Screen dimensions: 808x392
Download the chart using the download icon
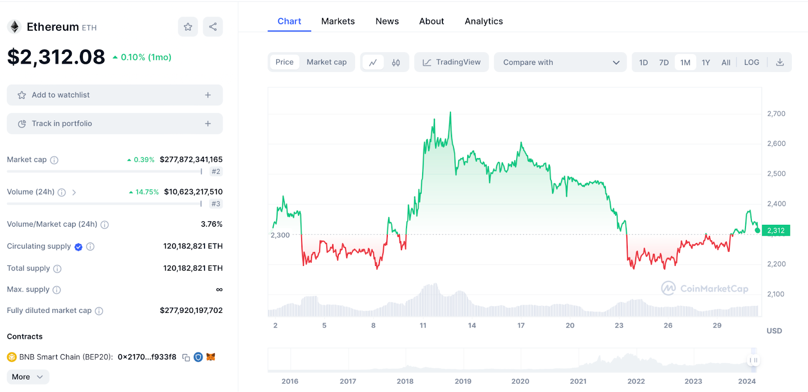(x=780, y=62)
